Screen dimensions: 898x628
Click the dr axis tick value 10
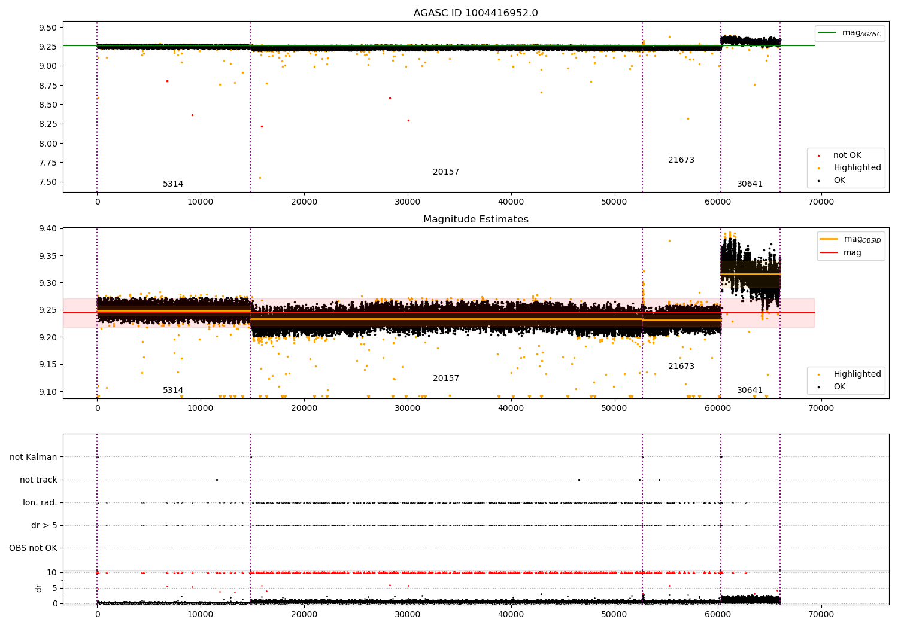52,573
